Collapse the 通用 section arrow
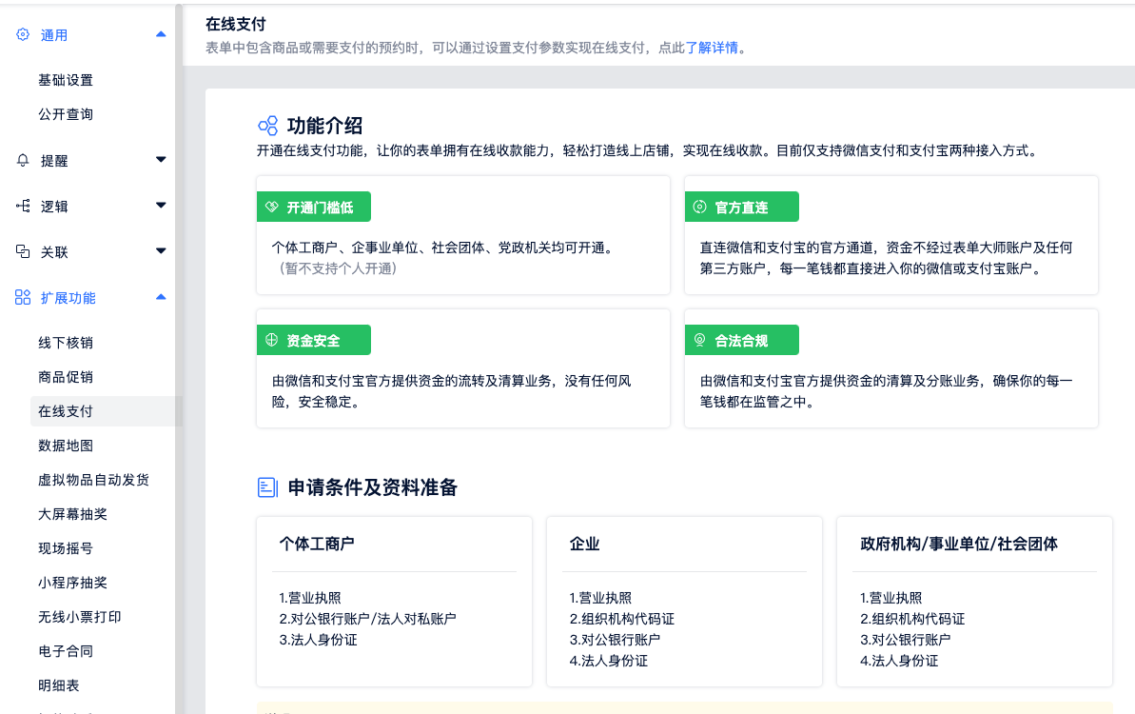Screen dimensions: 1135x714 (161, 34)
